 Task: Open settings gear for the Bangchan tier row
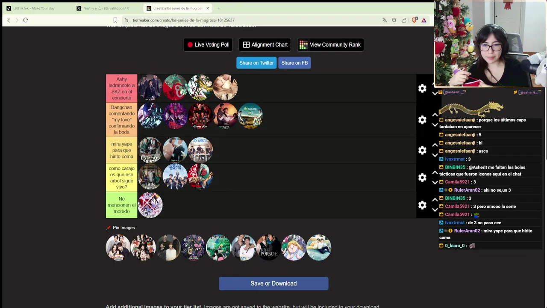pyautogui.click(x=422, y=120)
